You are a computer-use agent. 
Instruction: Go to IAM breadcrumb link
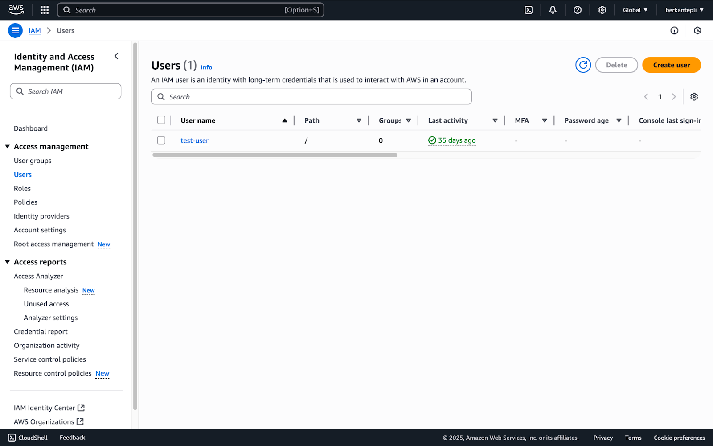(35, 30)
